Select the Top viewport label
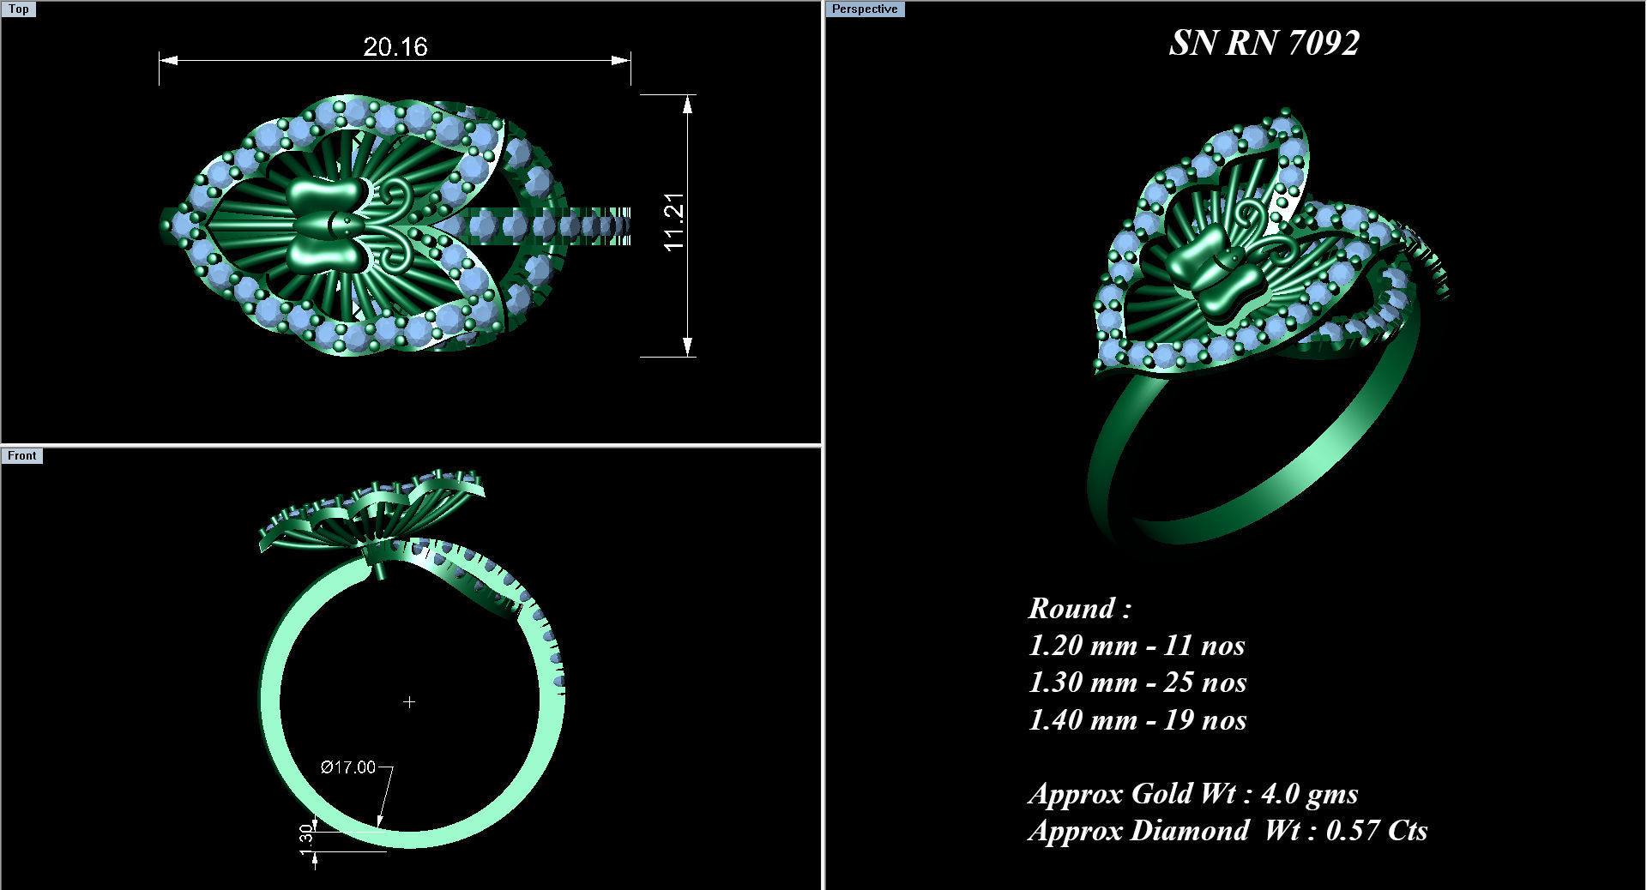The image size is (1647, 890). (18, 9)
